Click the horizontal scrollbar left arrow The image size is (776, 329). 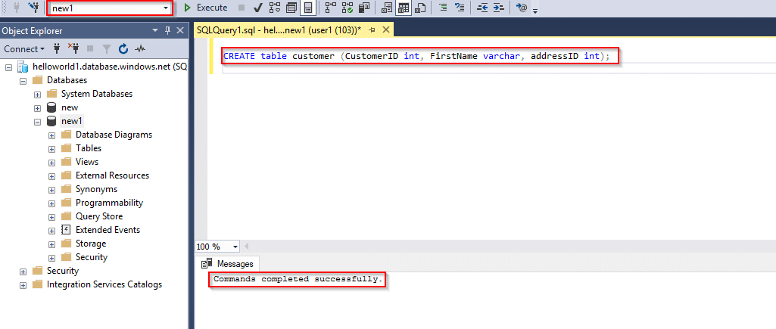click(x=247, y=247)
